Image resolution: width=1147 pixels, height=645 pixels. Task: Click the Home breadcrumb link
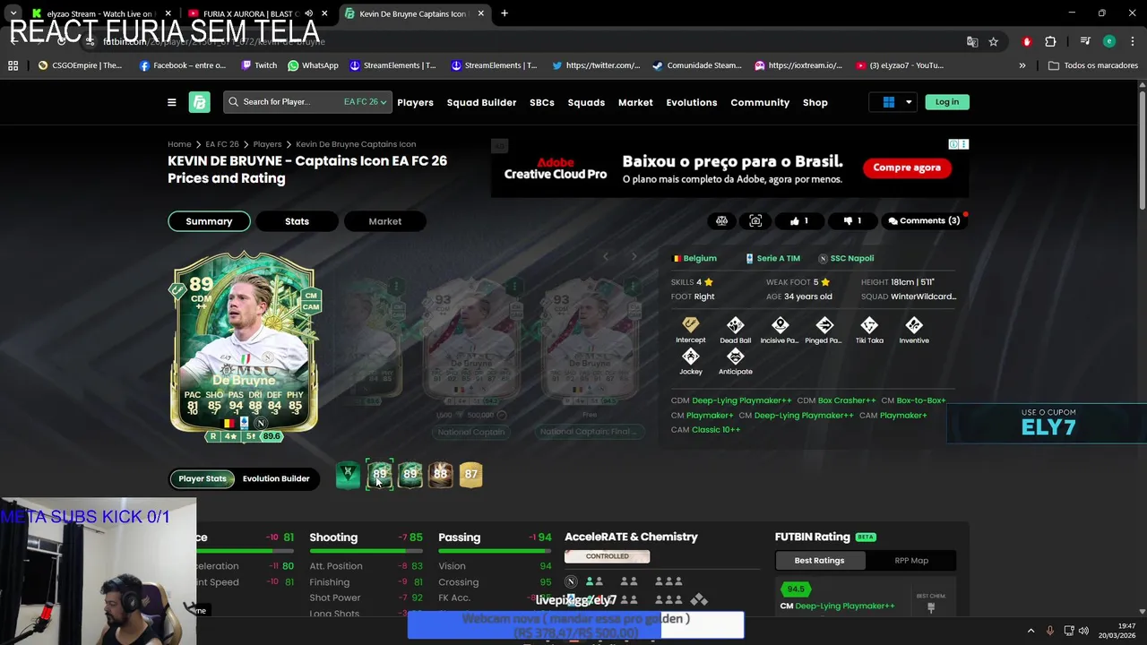179,144
